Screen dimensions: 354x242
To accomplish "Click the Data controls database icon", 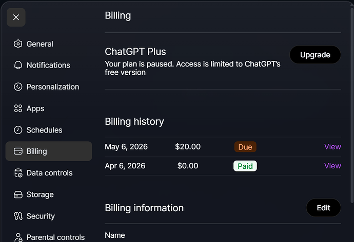I will pos(18,173).
